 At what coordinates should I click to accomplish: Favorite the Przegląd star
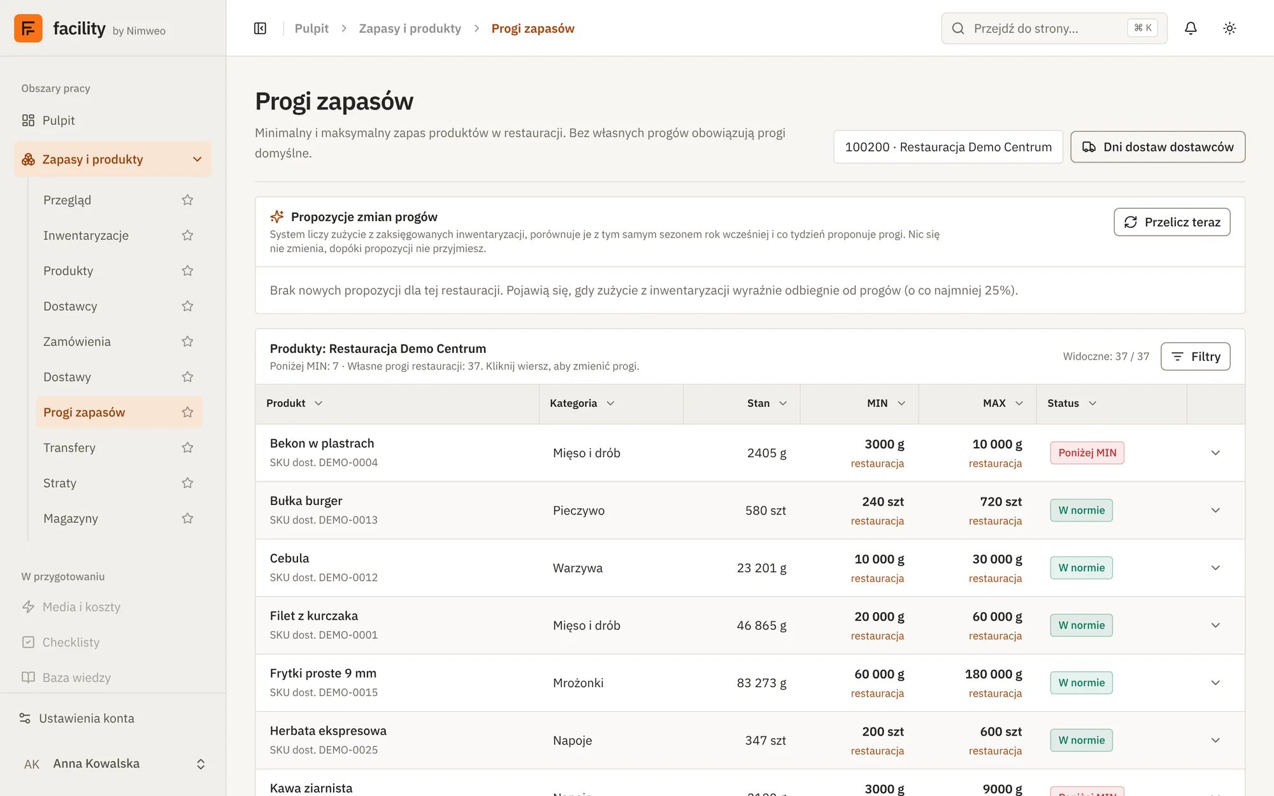pos(187,200)
